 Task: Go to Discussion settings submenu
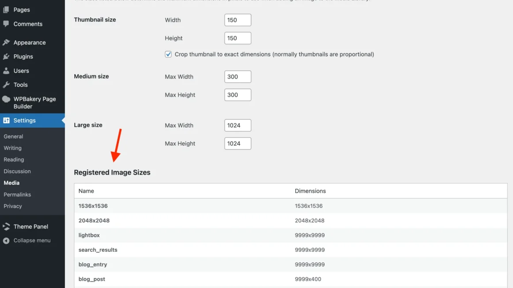[17, 171]
